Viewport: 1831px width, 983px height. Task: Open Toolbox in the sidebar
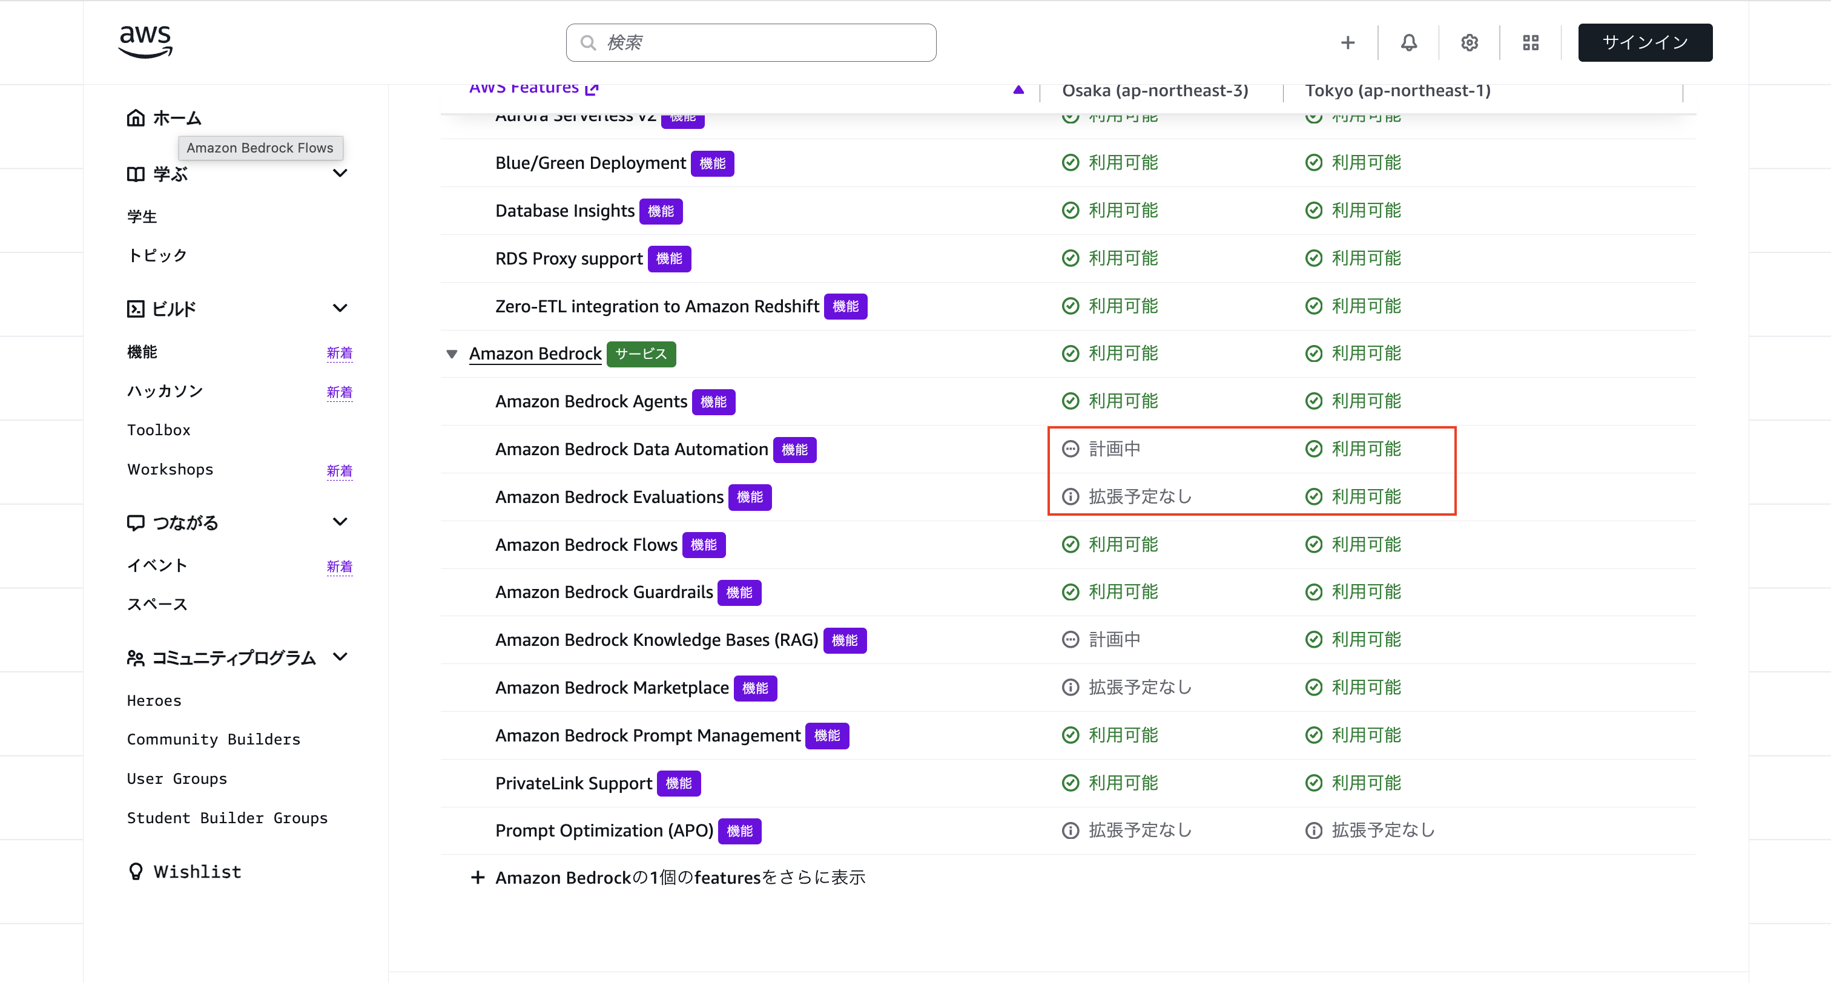(159, 430)
